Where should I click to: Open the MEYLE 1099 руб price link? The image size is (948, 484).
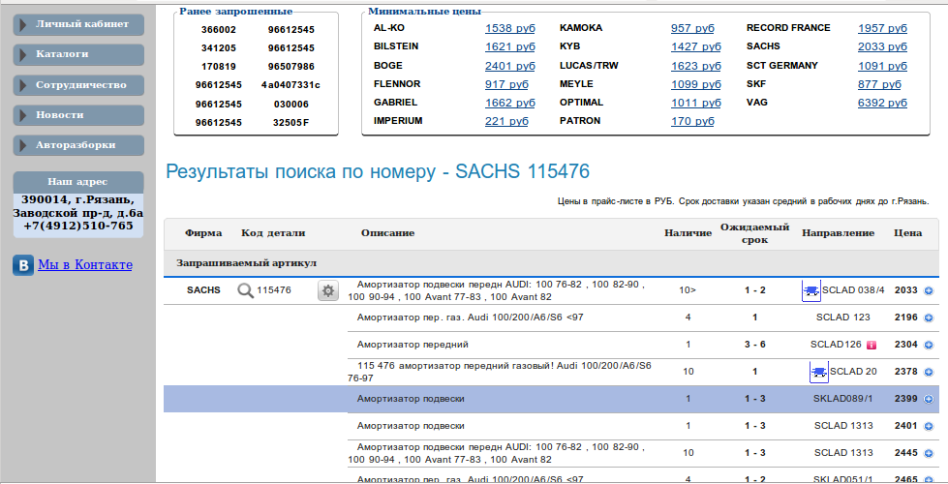click(x=696, y=84)
